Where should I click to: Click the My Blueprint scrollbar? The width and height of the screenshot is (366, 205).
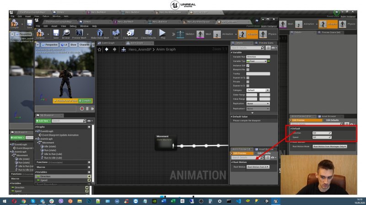pyautogui.click(x=93, y=154)
